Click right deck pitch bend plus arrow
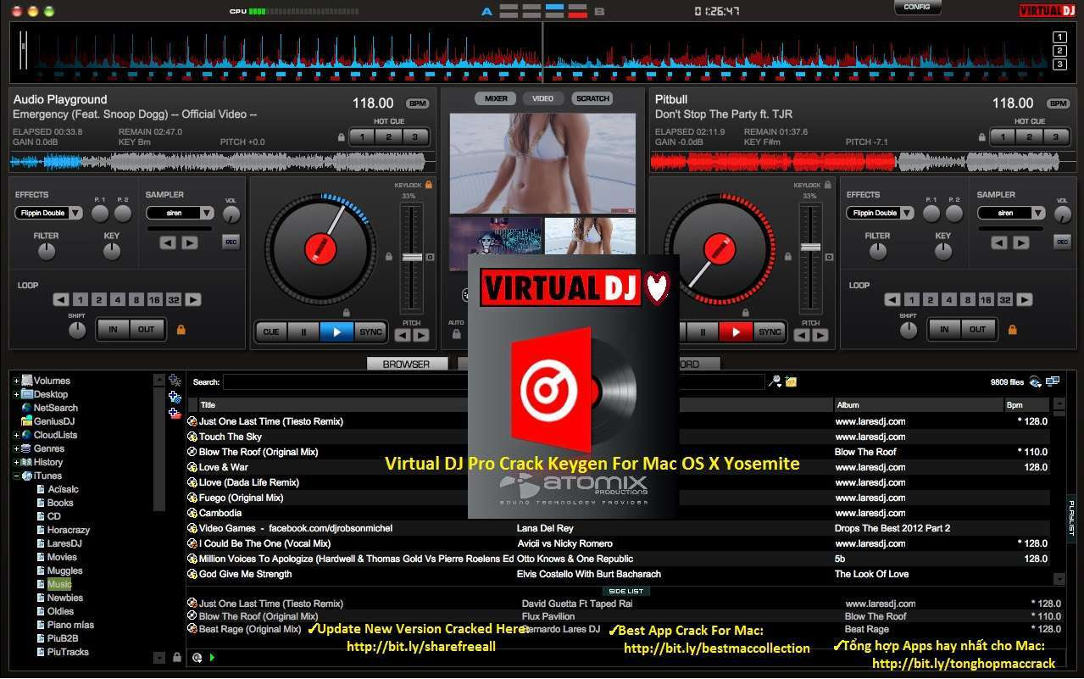This screenshot has height=679, width=1084. (x=820, y=335)
